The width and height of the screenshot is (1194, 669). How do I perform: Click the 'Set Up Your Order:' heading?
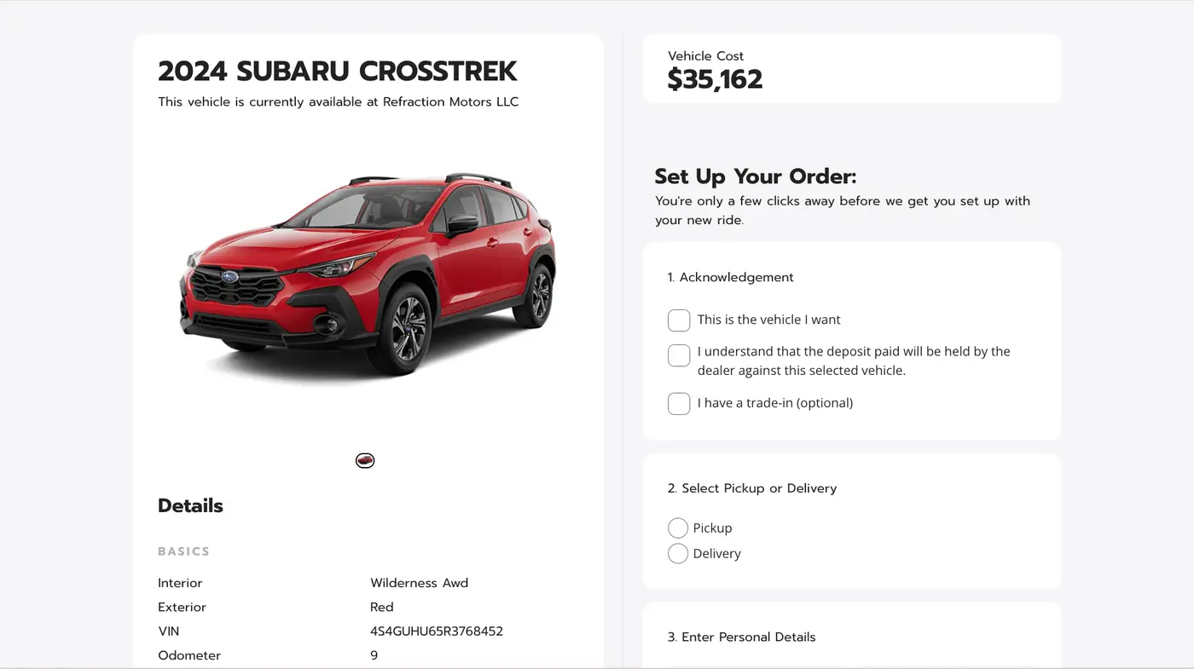755,176
